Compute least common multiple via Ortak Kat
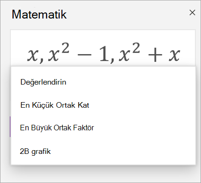This screenshot has width=201, height=183. (55, 105)
